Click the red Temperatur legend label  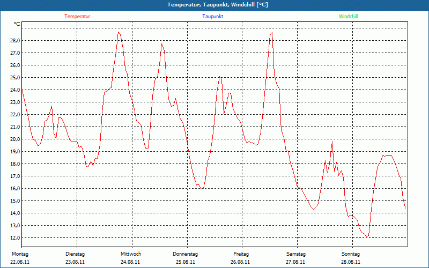point(77,17)
